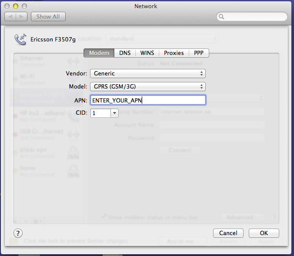
Task: Click into the APN text field
Action: (x=147, y=100)
